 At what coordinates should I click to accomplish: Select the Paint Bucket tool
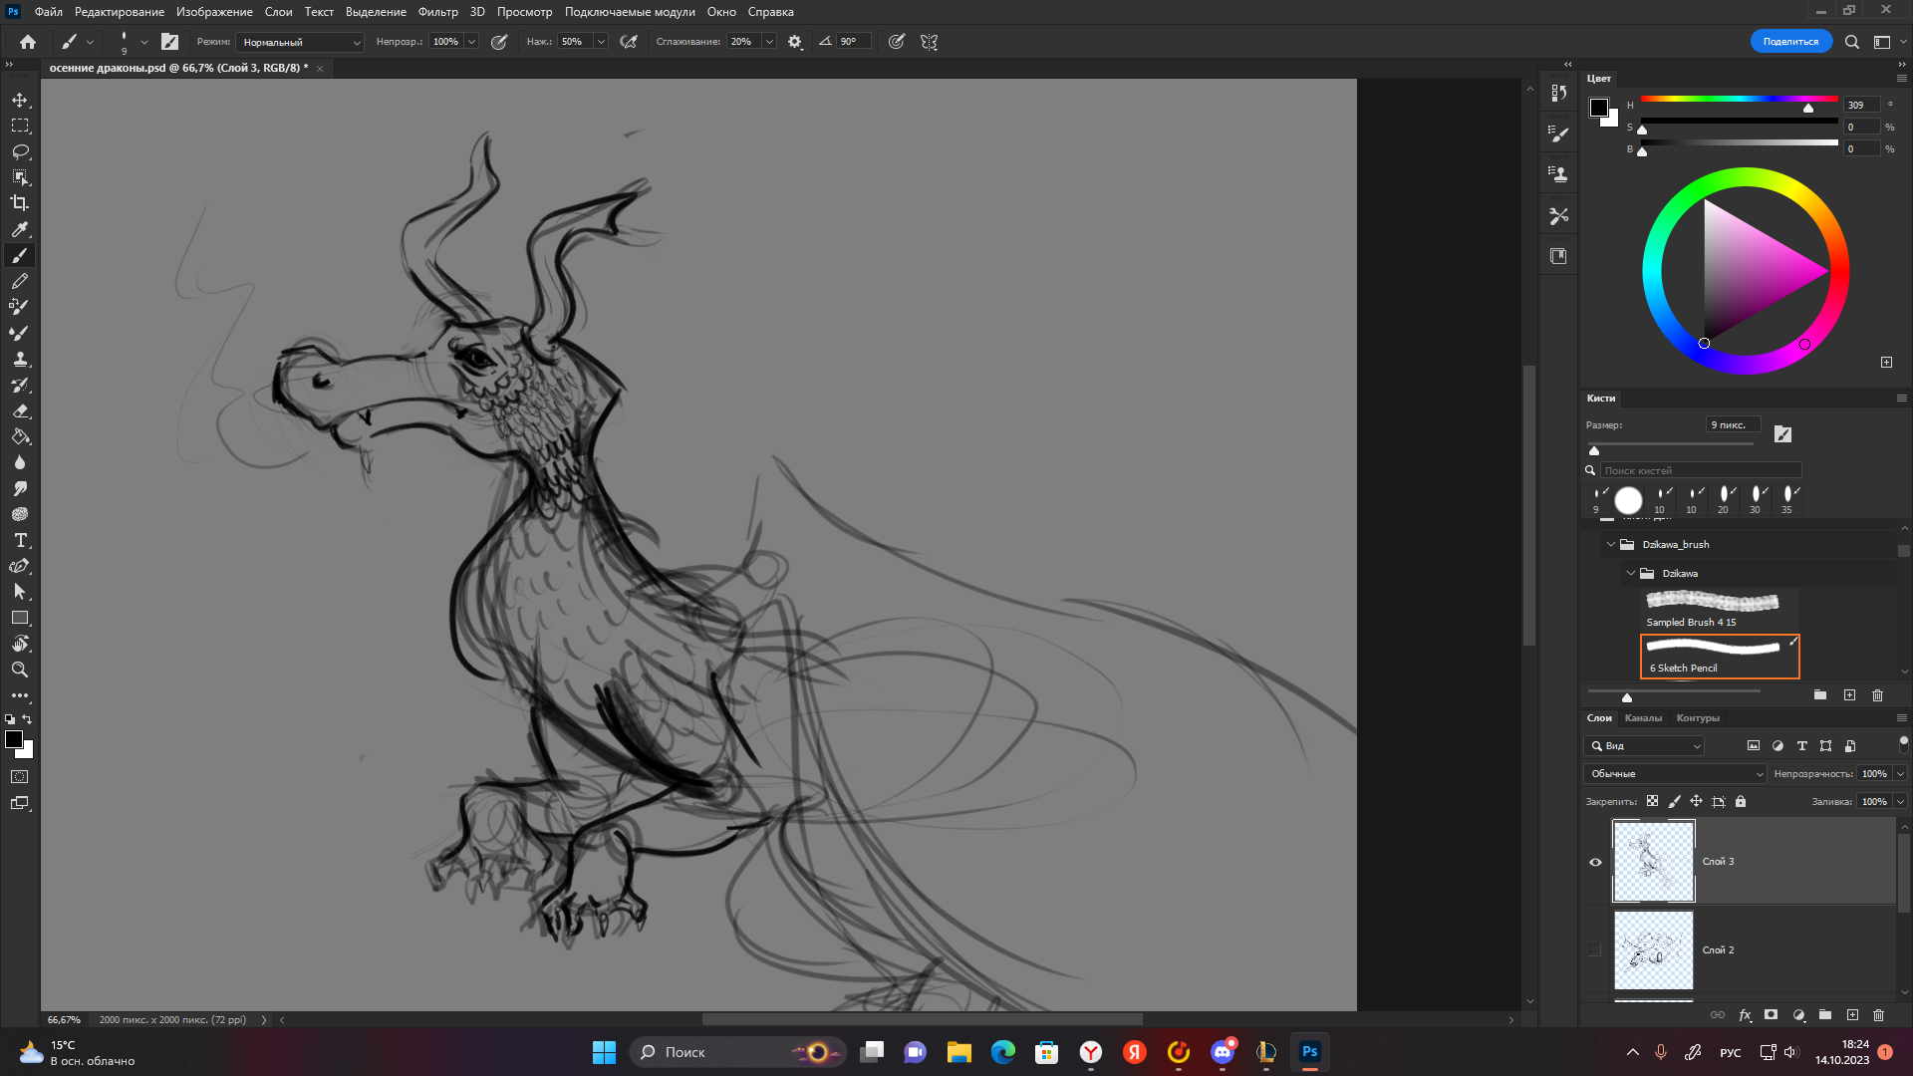pyautogui.click(x=20, y=437)
